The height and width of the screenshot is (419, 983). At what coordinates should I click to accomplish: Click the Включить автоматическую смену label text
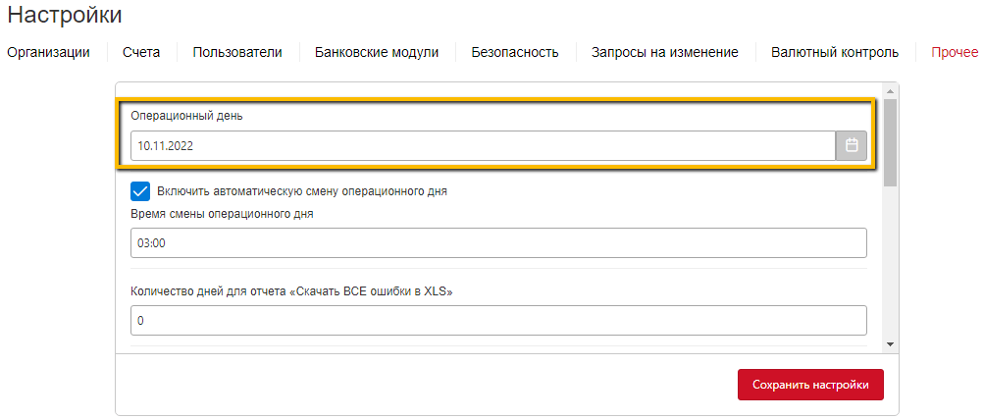click(302, 191)
